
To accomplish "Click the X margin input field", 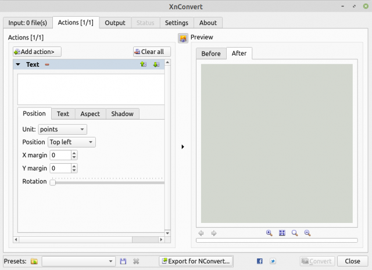I will tap(60, 155).
